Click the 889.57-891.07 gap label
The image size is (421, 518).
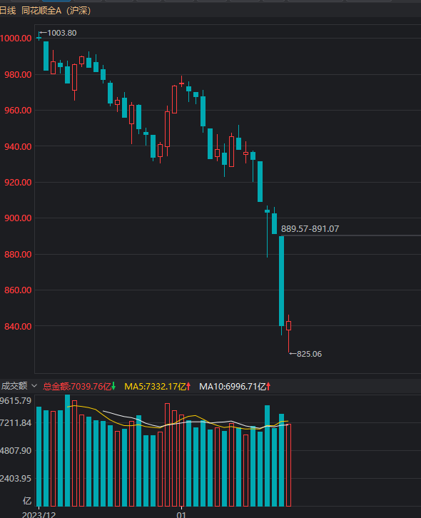310,228
